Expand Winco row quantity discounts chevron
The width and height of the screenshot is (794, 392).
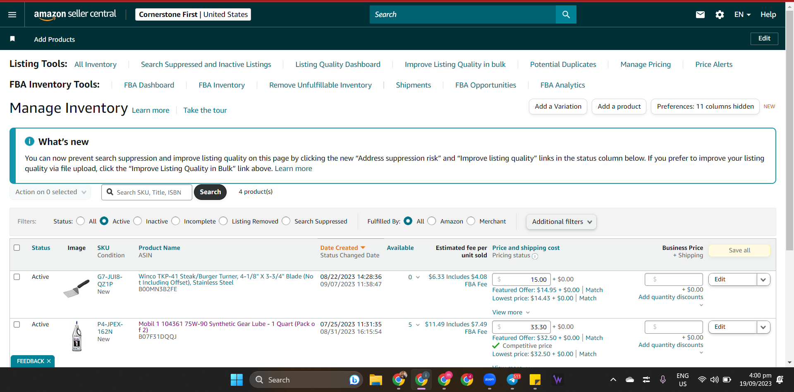tap(701, 305)
